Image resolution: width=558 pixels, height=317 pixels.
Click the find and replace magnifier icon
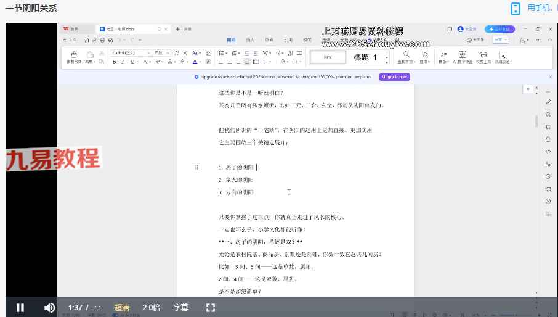pyautogui.click(x=406, y=56)
